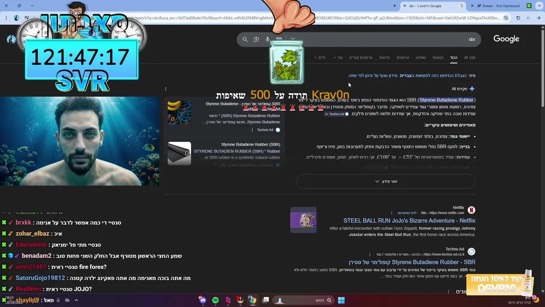Click the microphone icon in the system tray
This screenshot has width=545, height=307.
pyautogui.click(x=58, y=300)
